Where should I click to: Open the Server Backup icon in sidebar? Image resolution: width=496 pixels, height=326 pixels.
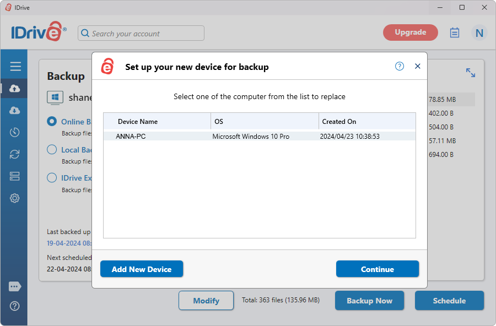15,176
